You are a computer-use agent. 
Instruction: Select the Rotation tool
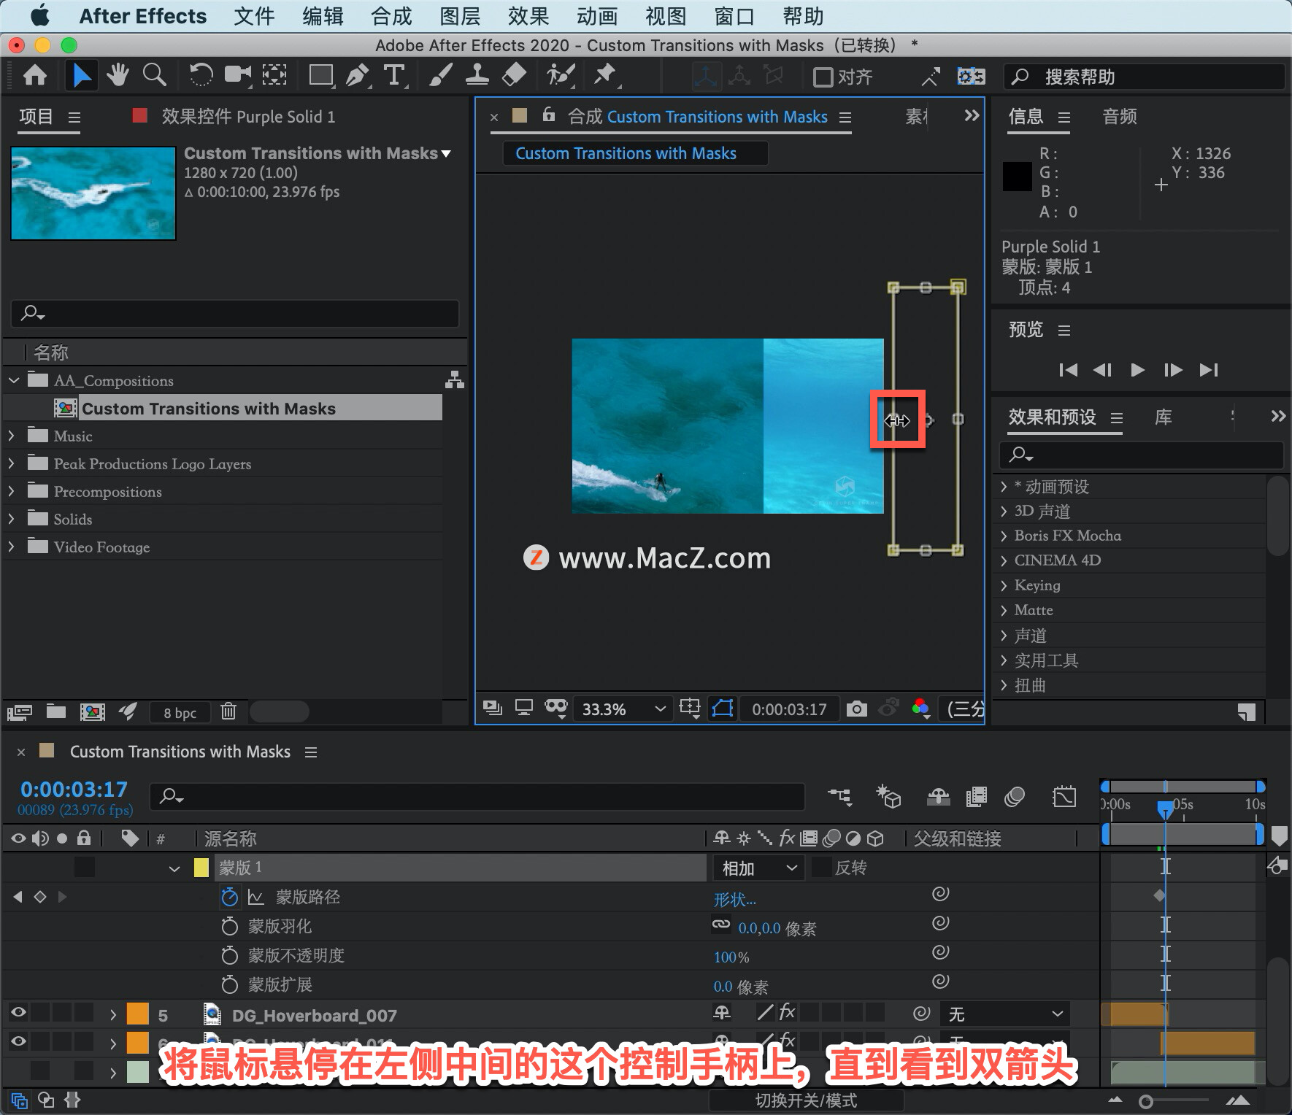click(200, 75)
